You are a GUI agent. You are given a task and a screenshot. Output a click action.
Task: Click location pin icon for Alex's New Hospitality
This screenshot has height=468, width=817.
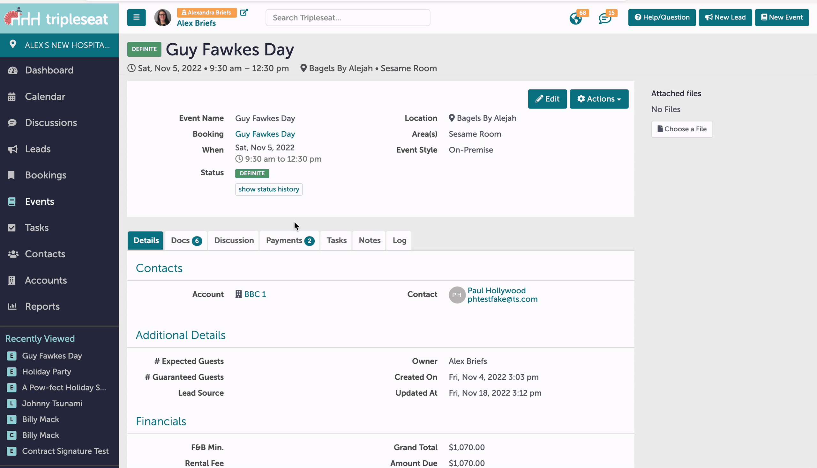point(12,44)
